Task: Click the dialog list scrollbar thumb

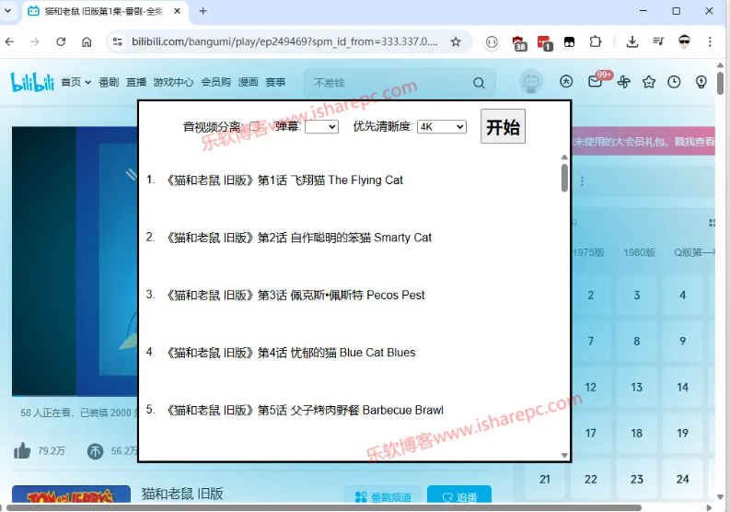Action: coord(564,178)
